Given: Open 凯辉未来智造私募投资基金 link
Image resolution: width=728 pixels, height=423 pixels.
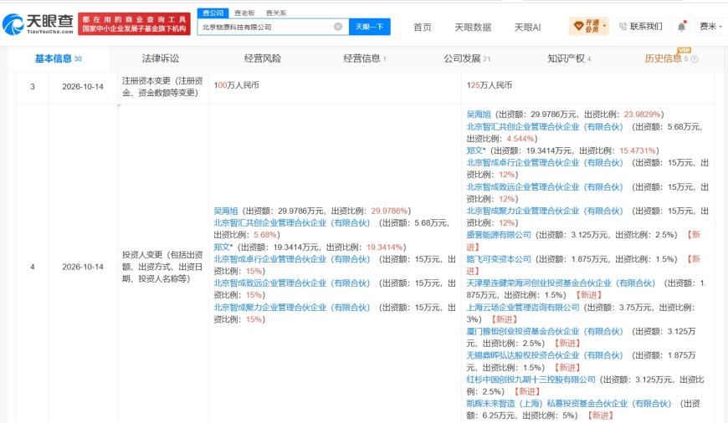Looking at the screenshot, I should point(569,404).
